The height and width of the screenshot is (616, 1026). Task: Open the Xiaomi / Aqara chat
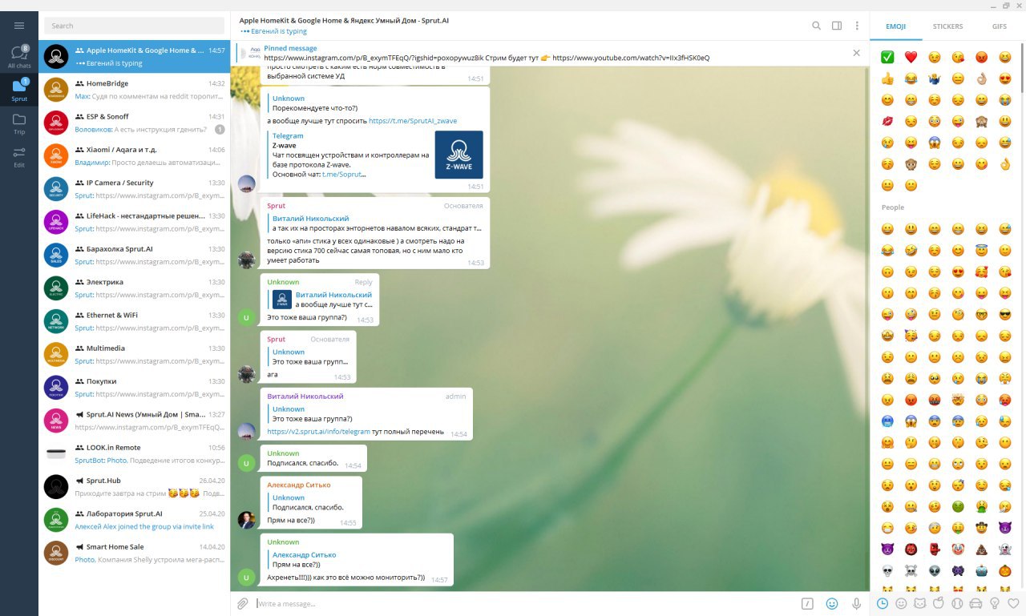pyautogui.click(x=134, y=155)
